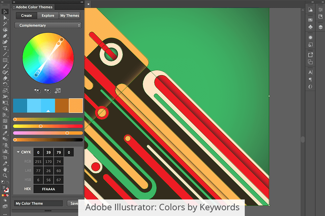
Task: Toggle default fill and stroke icon
Action: click(3, 182)
